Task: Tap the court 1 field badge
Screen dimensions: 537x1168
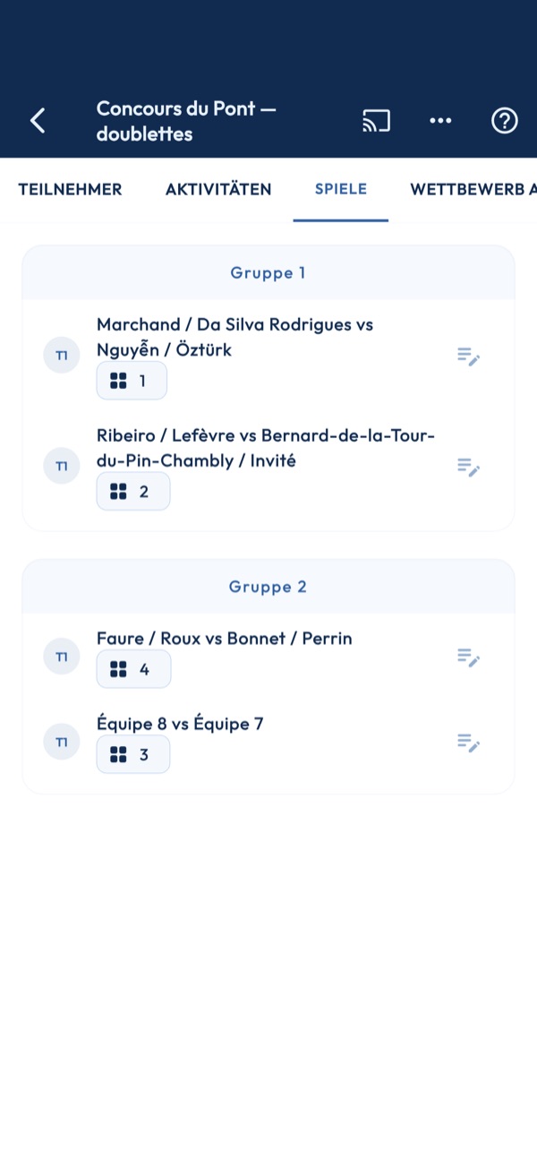Action: [132, 381]
